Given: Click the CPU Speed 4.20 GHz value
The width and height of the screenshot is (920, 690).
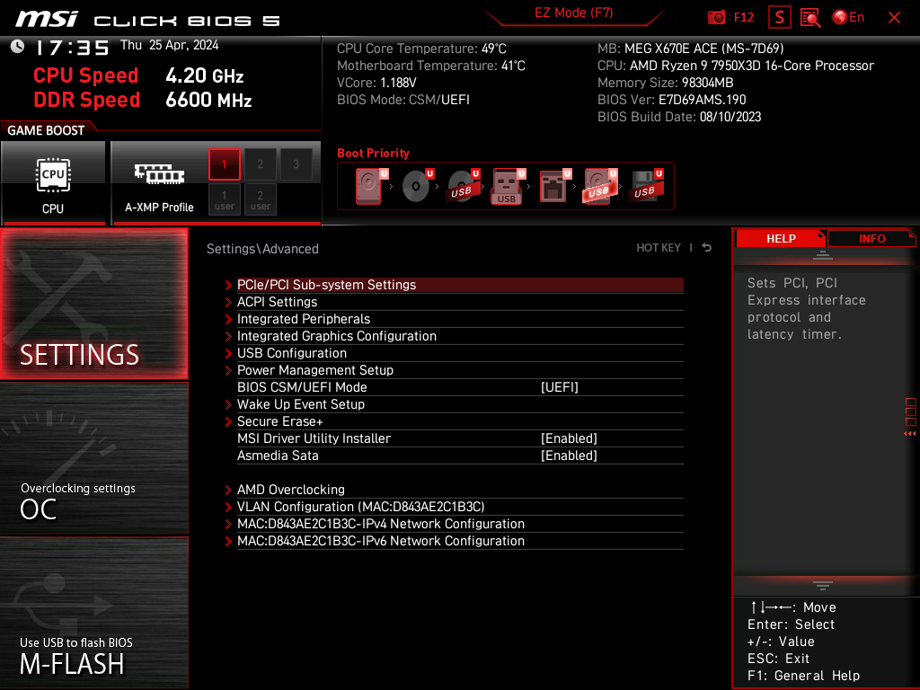Looking at the screenshot, I should [204, 75].
